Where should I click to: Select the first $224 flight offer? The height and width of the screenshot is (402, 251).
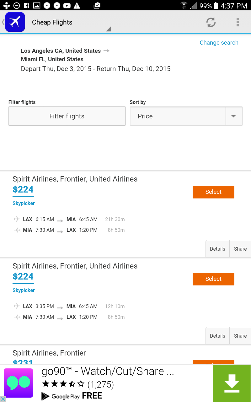(x=213, y=192)
